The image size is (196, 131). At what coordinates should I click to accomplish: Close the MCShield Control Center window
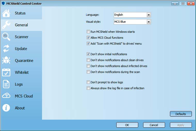pos(191,4)
